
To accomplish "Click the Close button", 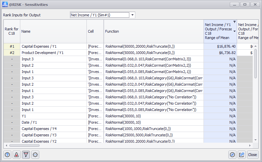I will pos(253,155).
